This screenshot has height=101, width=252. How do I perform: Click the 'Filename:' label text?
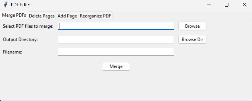(x=12, y=52)
